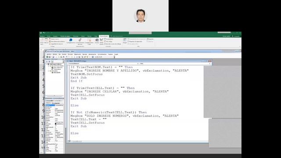Screen dimensions: 281x158
Task: Open the Origen XML button in ribbon
Action: point(125,41)
